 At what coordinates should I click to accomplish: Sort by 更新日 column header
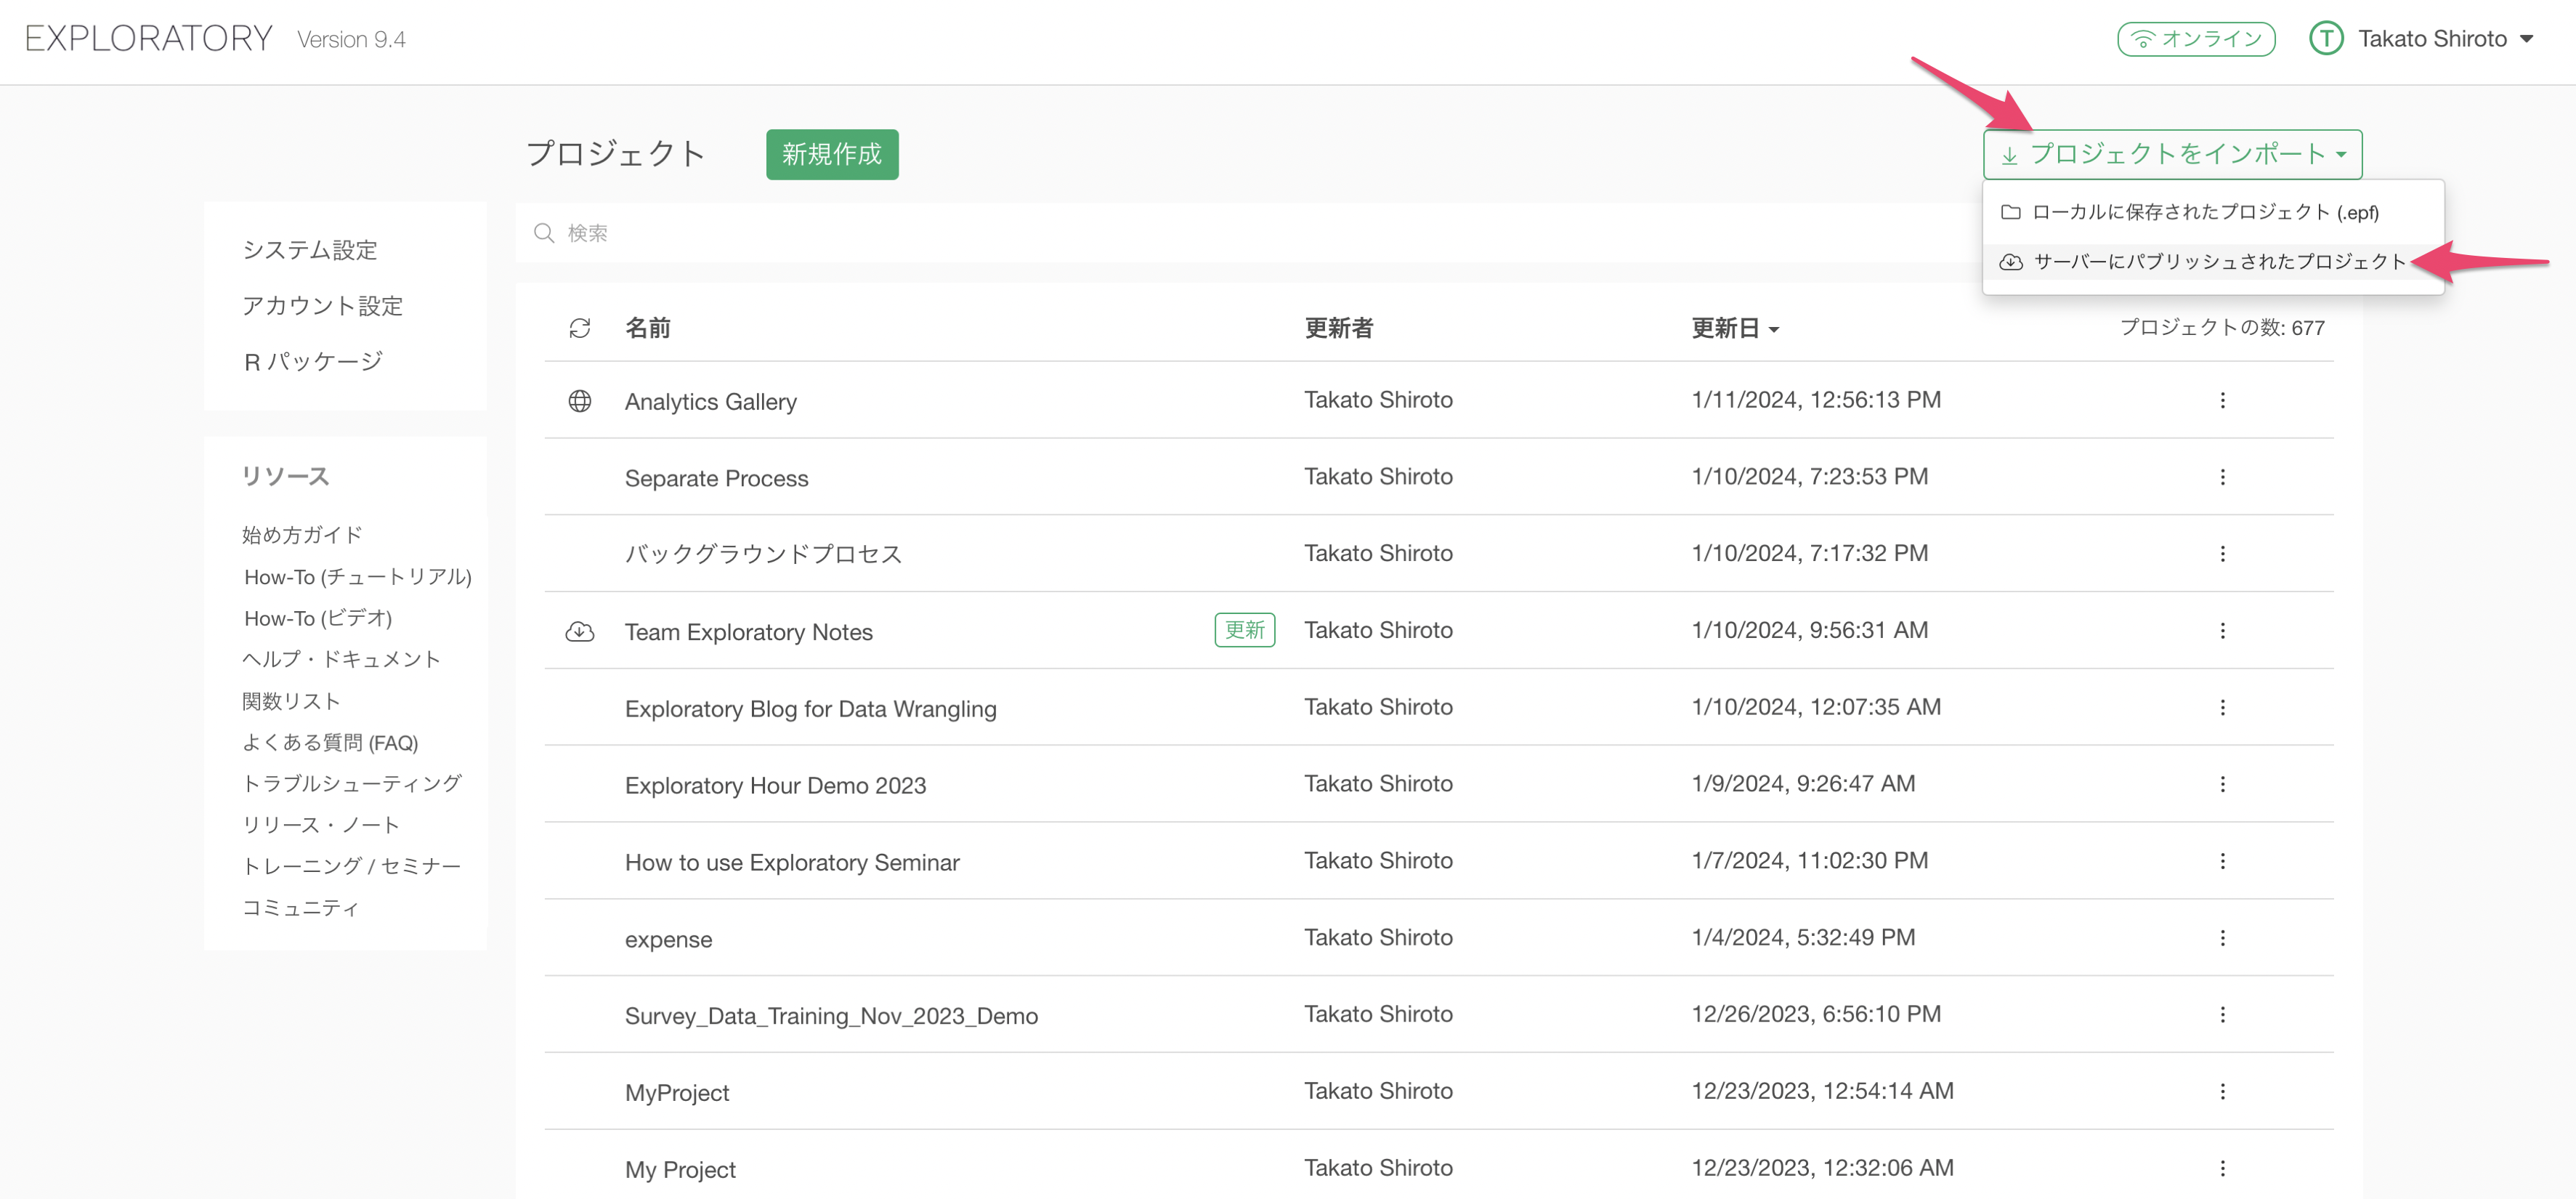point(1734,328)
